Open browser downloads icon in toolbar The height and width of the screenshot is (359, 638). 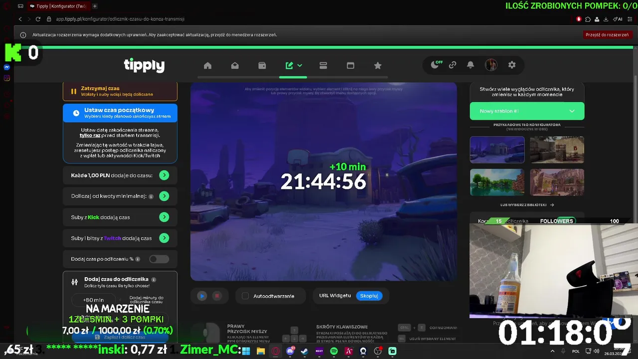pos(606,19)
